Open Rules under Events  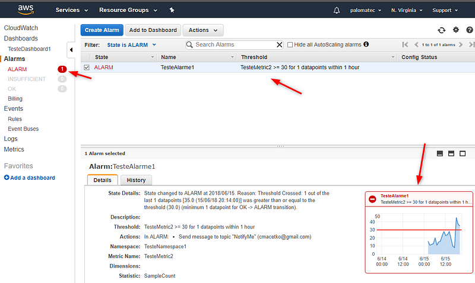coord(15,119)
